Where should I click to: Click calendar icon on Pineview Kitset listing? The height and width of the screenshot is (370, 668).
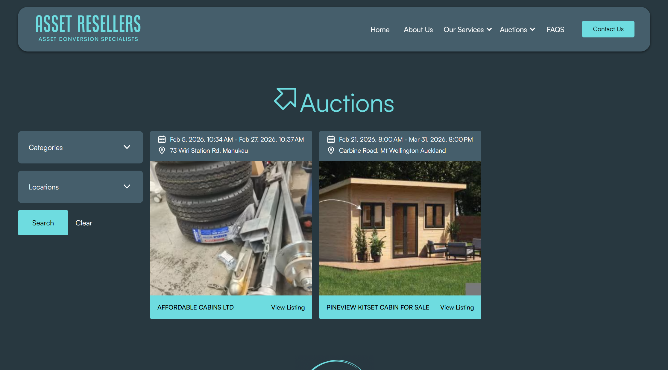[331, 139]
